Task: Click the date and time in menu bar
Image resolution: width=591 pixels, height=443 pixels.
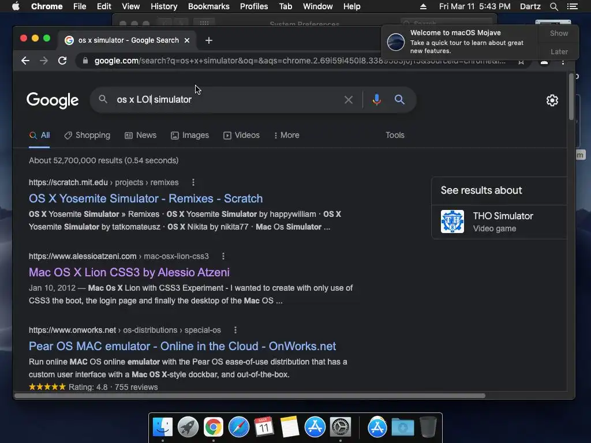Action: pyautogui.click(x=474, y=6)
